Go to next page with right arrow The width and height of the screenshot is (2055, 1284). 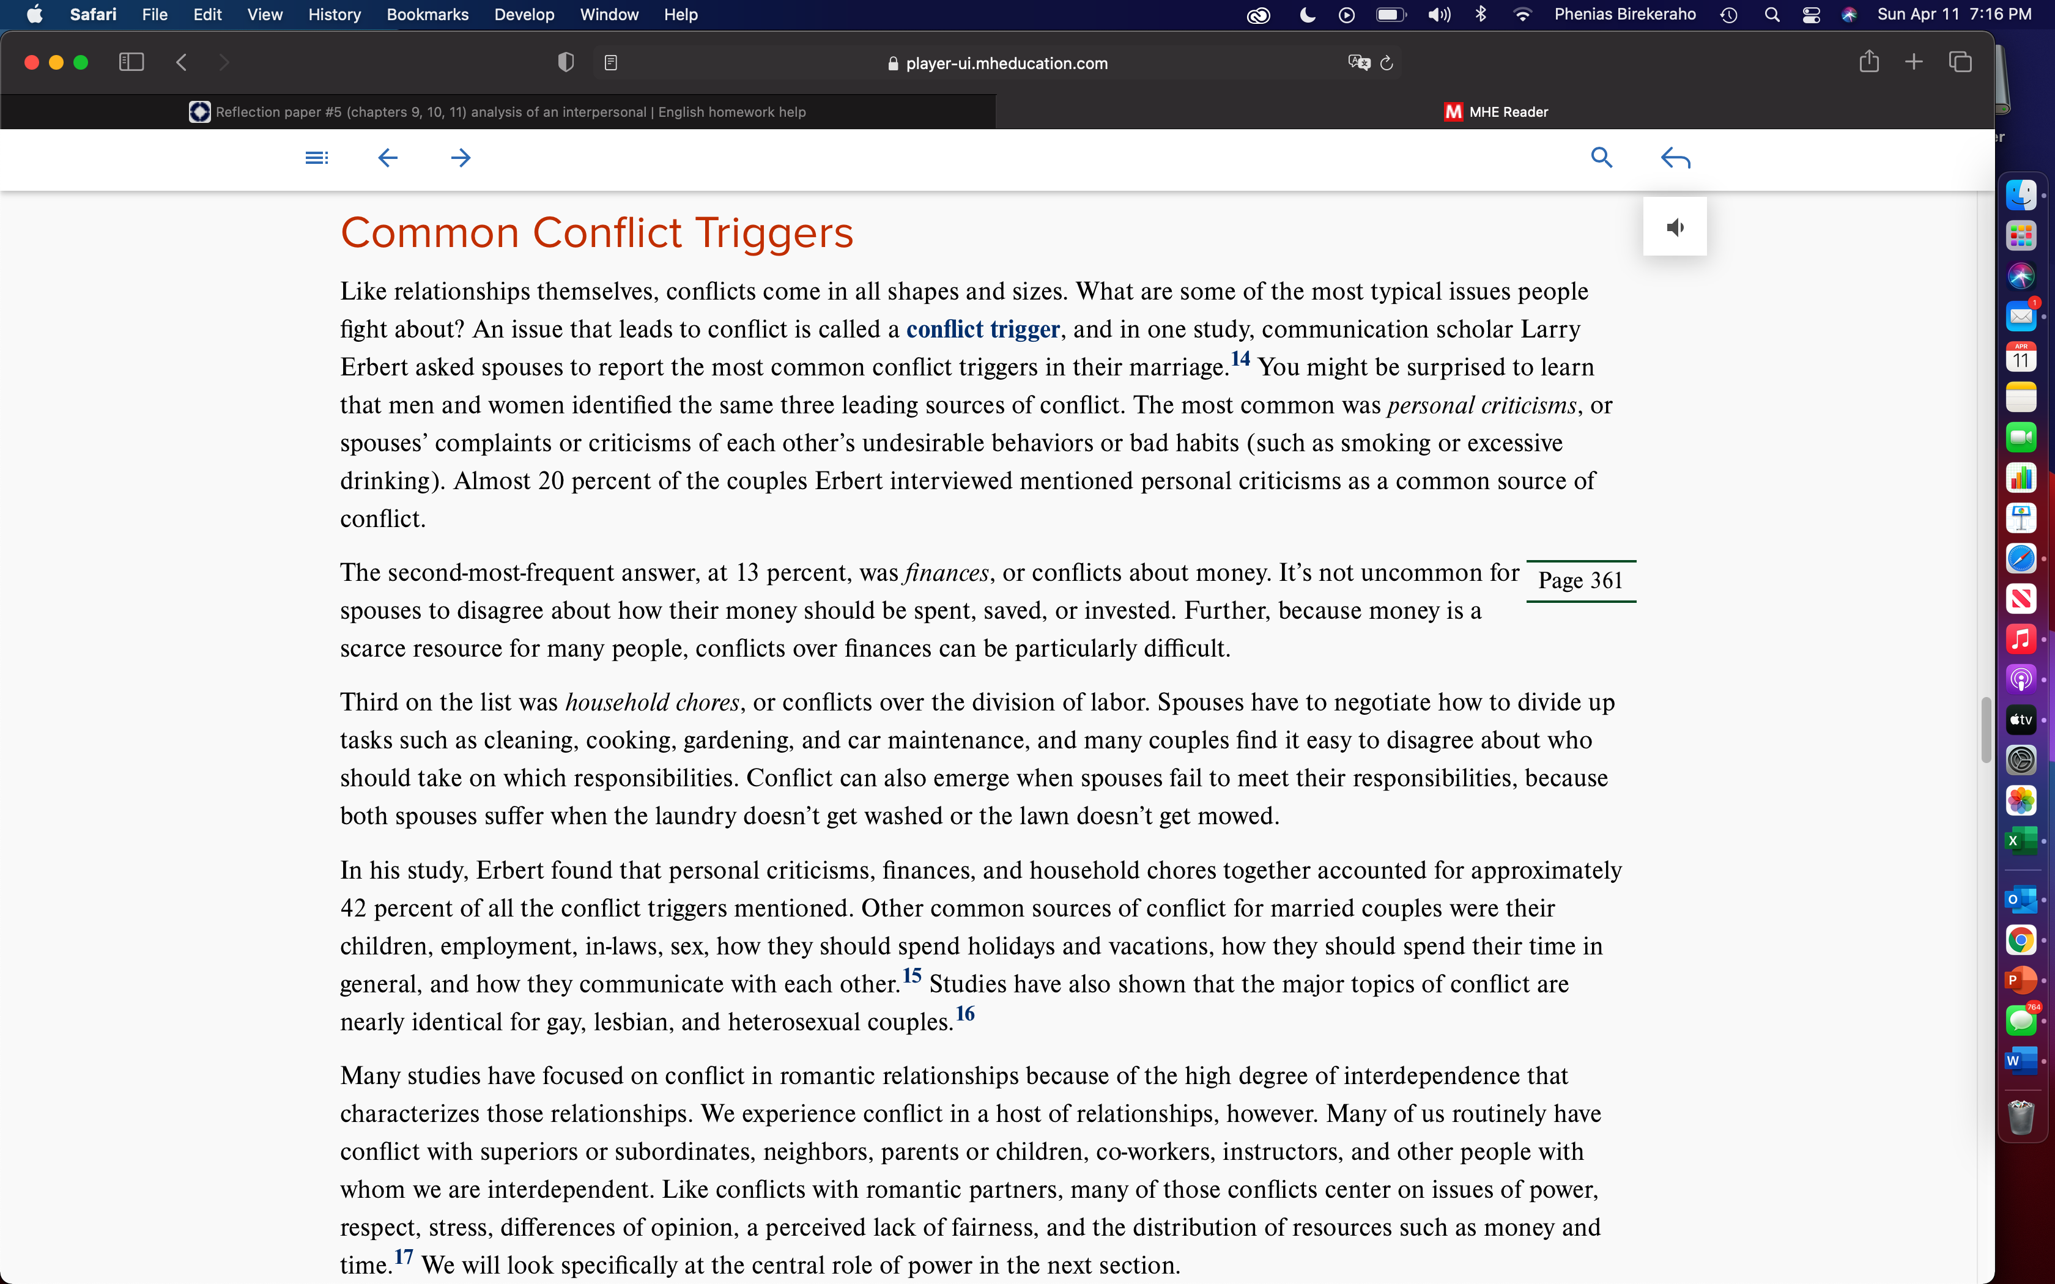461,158
